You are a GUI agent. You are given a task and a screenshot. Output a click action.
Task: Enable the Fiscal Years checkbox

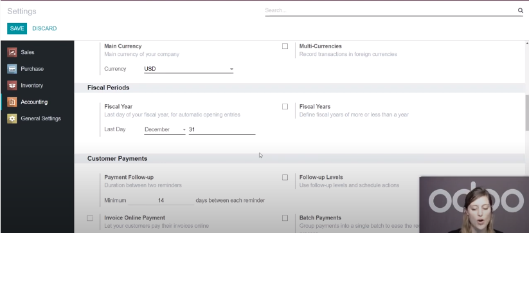[x=285, y=107]
